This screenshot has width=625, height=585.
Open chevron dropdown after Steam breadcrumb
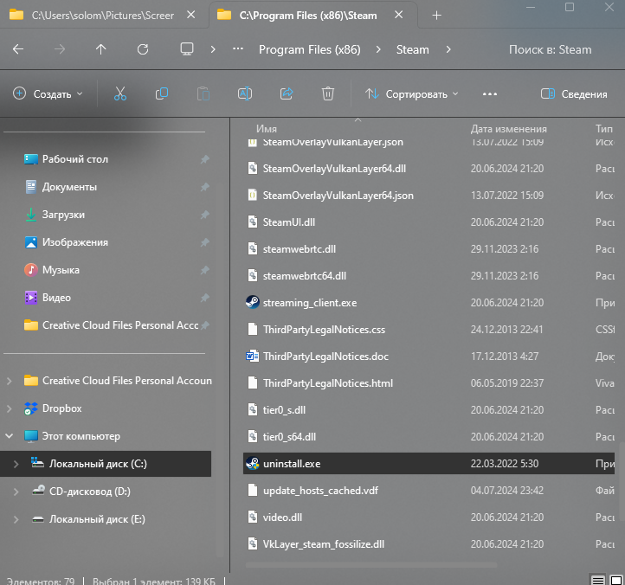click(448, 49)
